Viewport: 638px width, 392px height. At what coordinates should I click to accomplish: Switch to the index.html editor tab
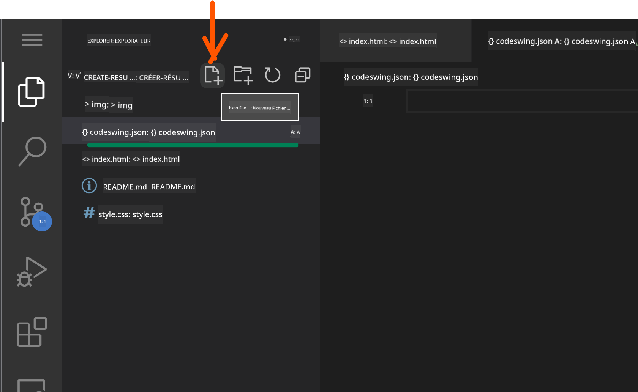(x=387, y=41)
